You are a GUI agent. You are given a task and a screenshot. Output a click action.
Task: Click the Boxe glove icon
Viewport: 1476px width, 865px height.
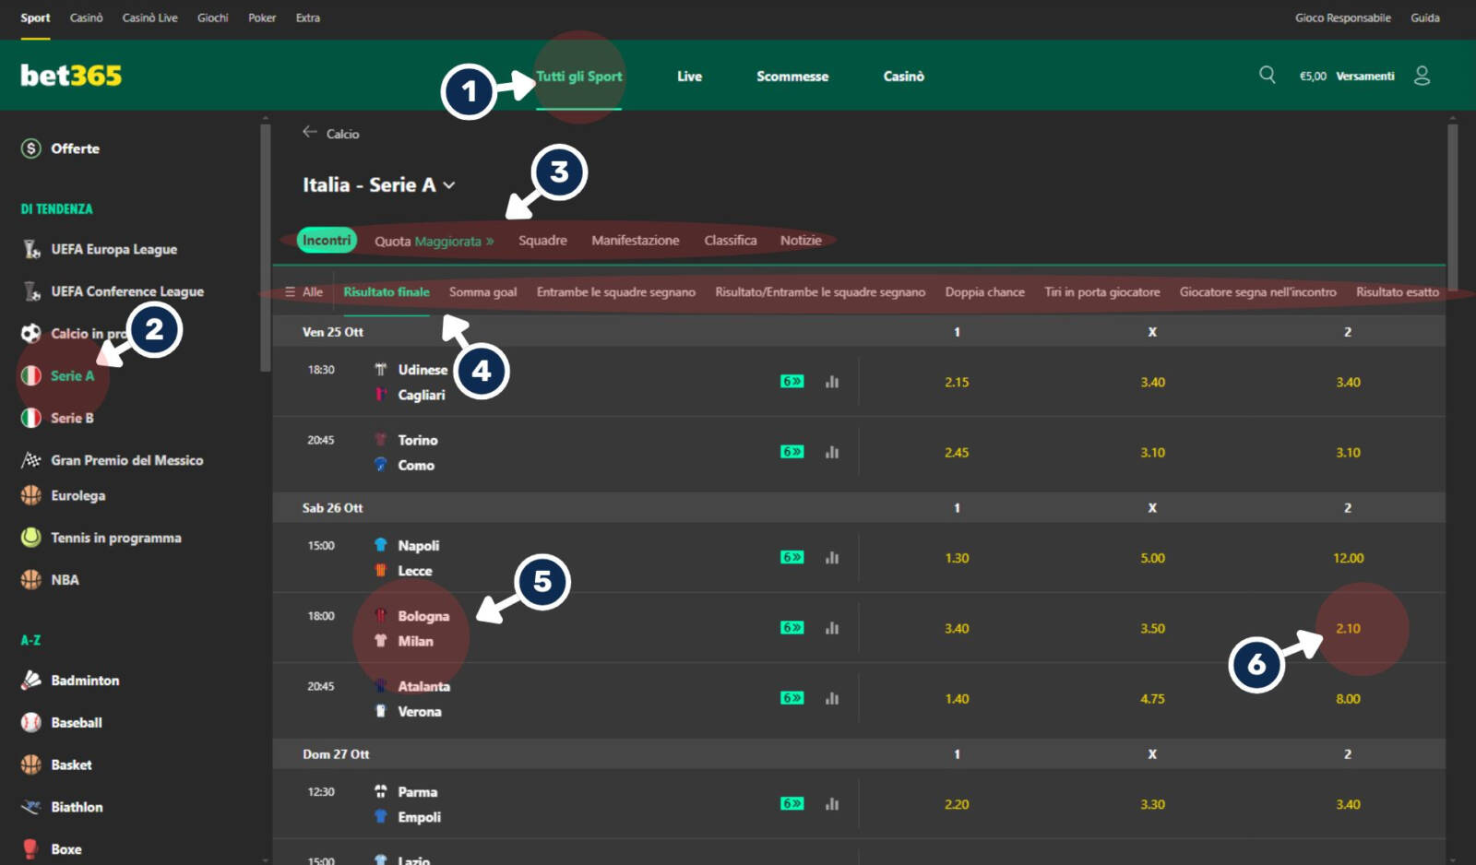coord(30,849)
